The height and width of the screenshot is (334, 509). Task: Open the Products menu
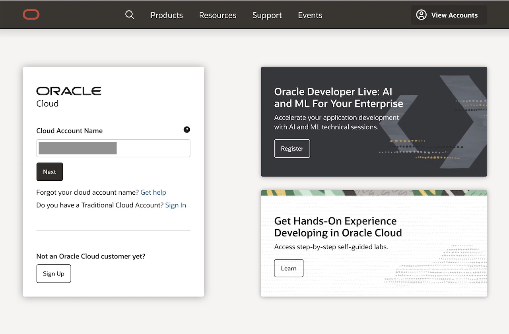tap(167, 15)
